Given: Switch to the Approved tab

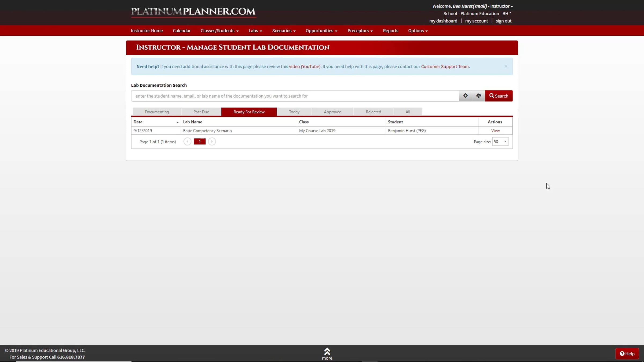Looking at the screenshot, I should pyautogui.click(x=332, y=112).
